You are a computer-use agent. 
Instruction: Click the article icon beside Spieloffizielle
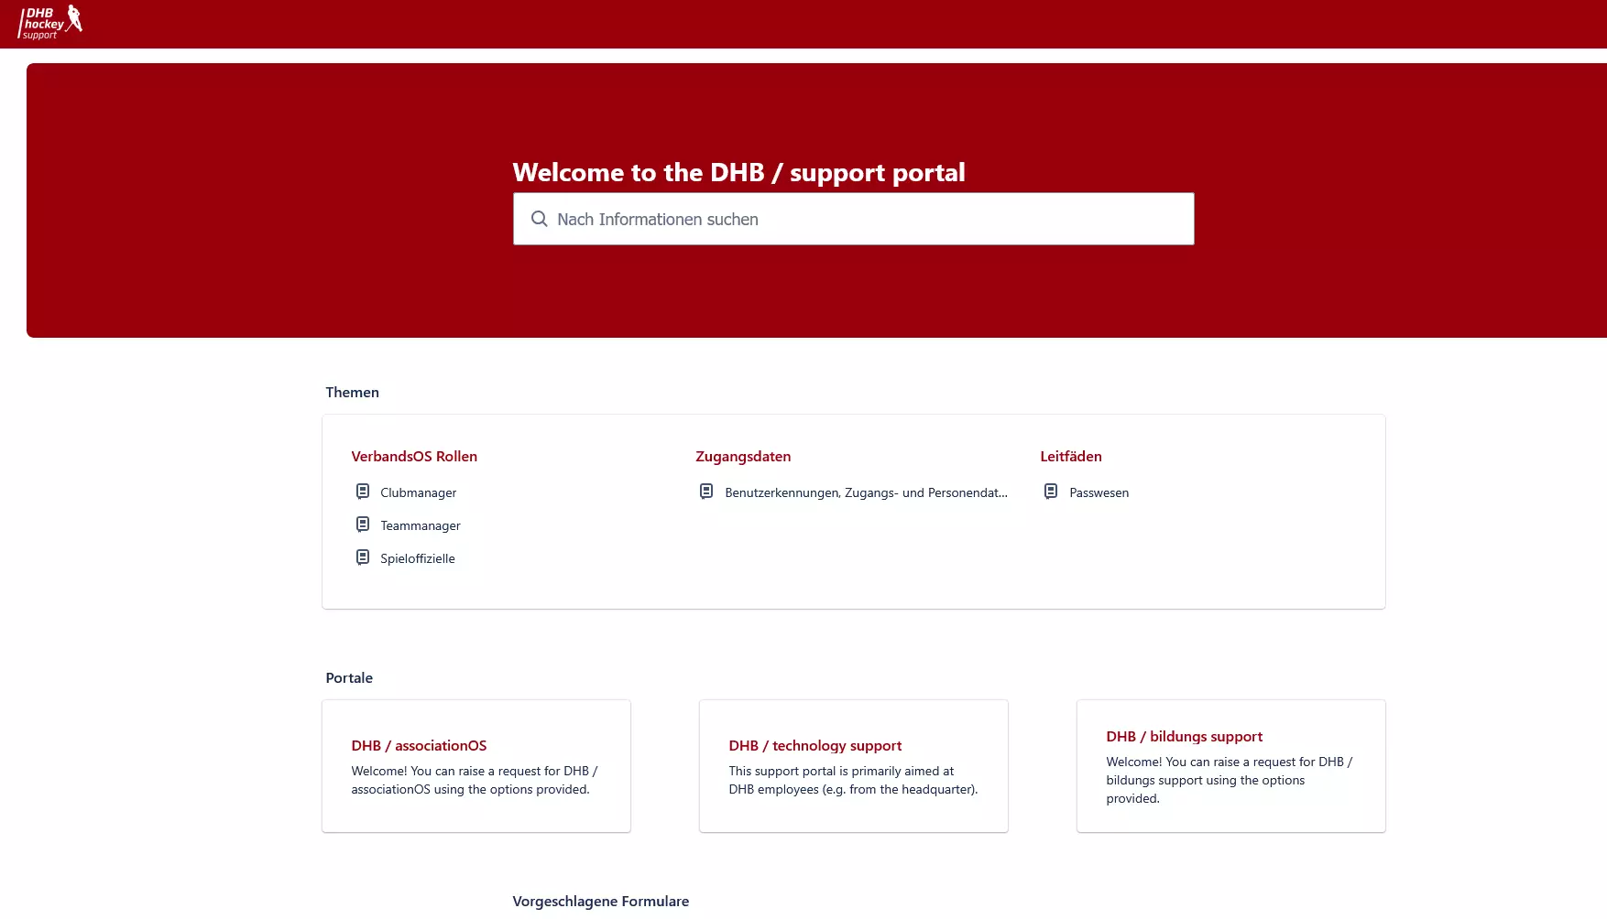tap(363, 557)
